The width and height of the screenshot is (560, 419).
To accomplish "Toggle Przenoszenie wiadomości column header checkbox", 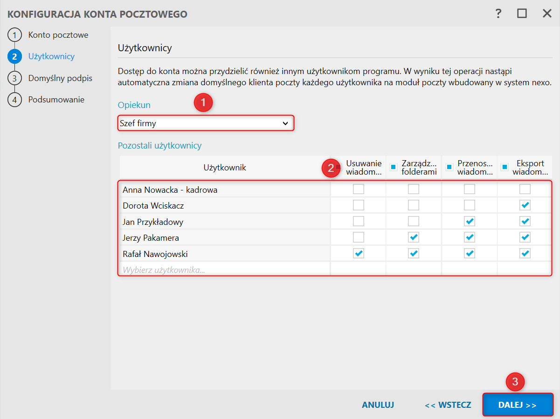I will pyautogui.click(x=449, y=167).
